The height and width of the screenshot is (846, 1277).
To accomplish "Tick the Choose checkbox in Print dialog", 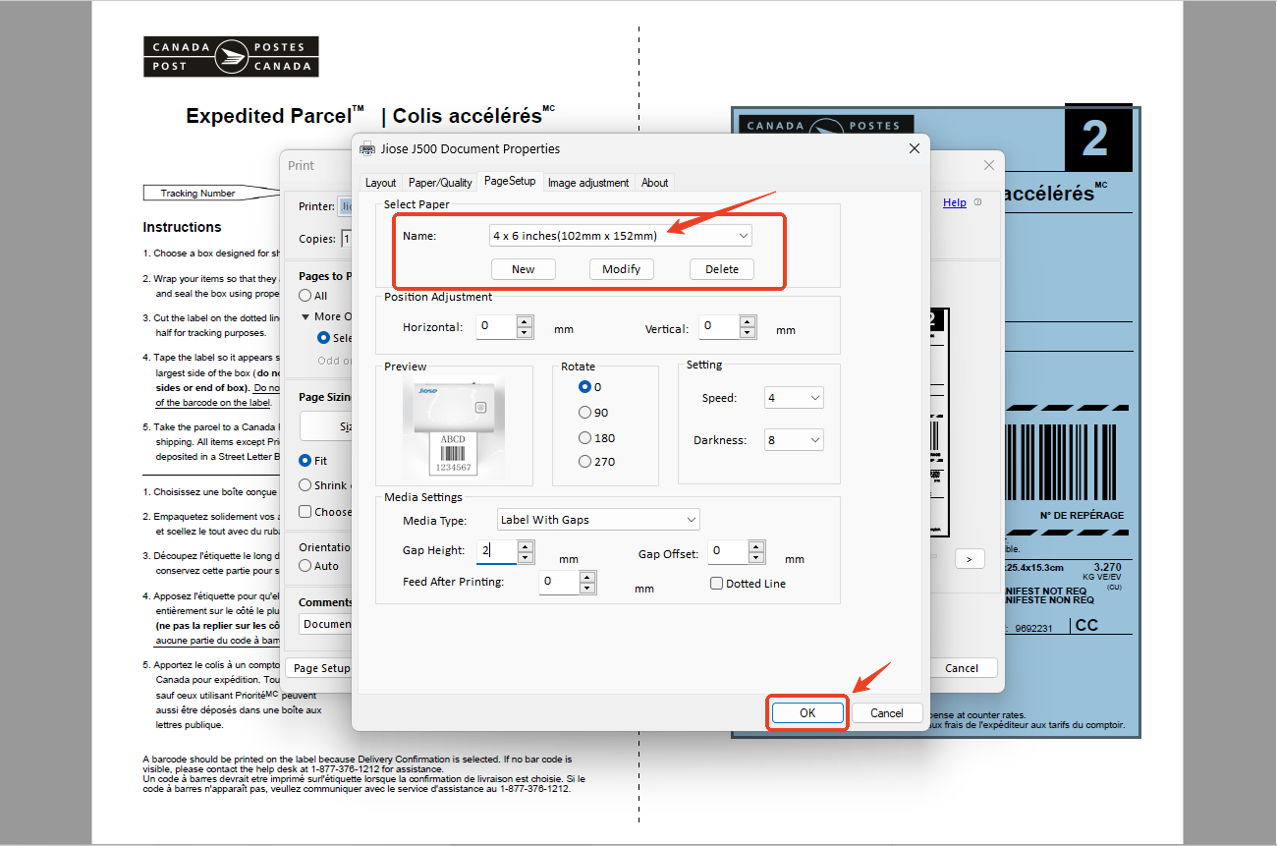I will [305, 511].
